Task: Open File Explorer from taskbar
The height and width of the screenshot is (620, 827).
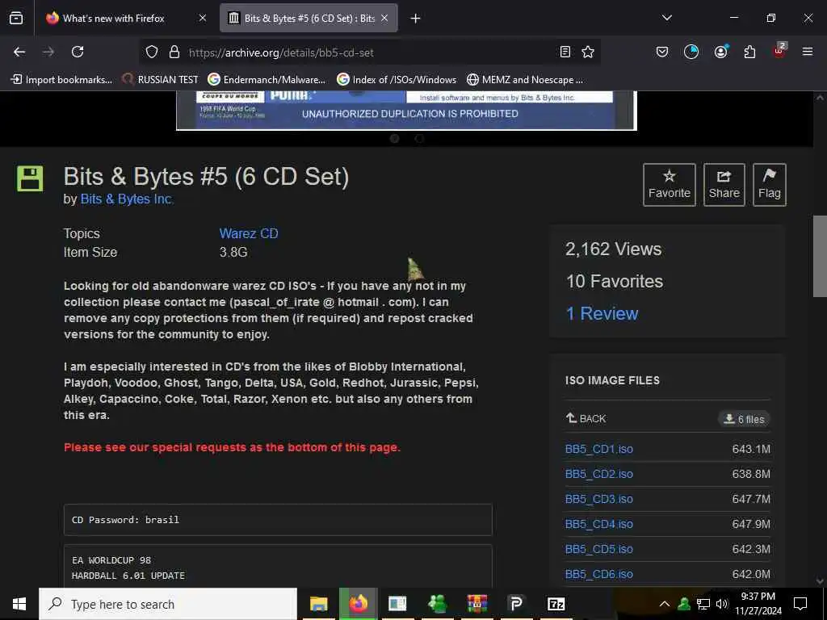Action: coord(318,604)
